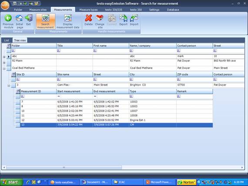Screen dimensions: 248x186
Task: Click the Previous module green arrow icon
Action: (x=8, y=18)
